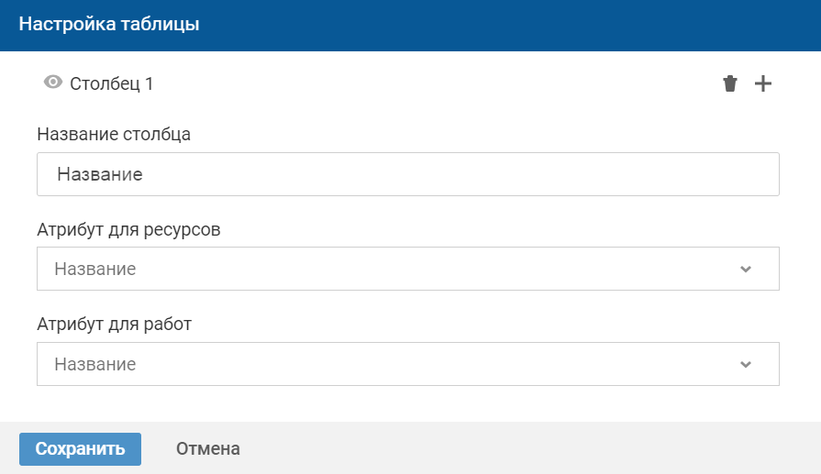821x474 pixels.
Task: Click the Столбец 1 column header label
Action: (x=112, y=84)
